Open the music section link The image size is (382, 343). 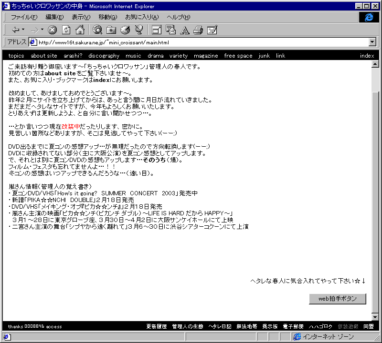point(133,56)
